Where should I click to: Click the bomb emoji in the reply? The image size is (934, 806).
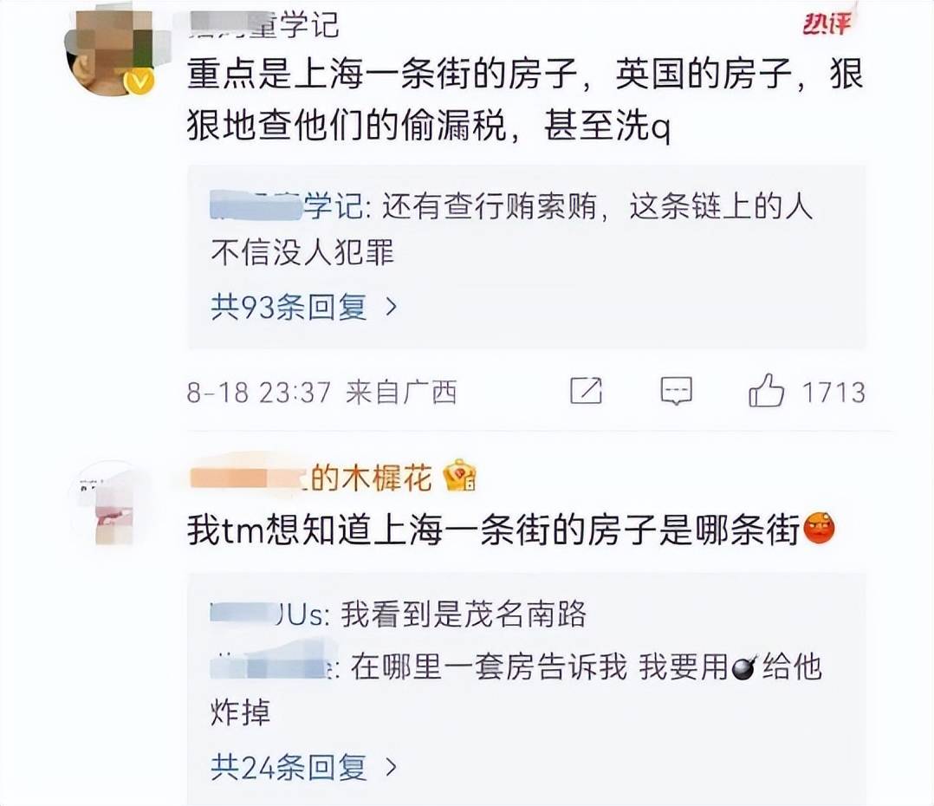coord(744,667)
